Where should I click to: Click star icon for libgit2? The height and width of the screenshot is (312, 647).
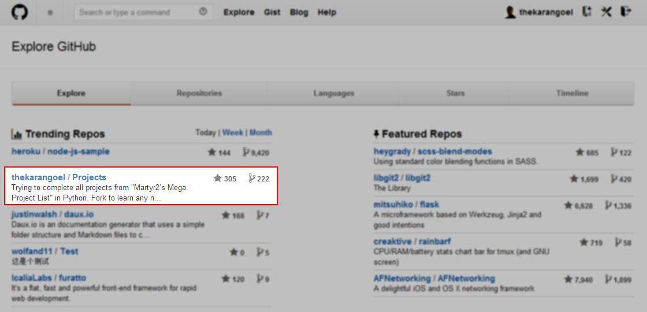pos(574,179)
